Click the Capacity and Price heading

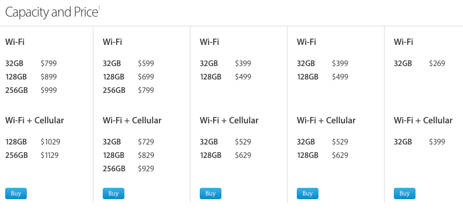[51, 13]
